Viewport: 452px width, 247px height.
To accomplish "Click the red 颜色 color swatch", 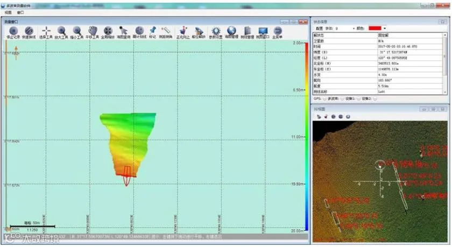I will point(375,28).
